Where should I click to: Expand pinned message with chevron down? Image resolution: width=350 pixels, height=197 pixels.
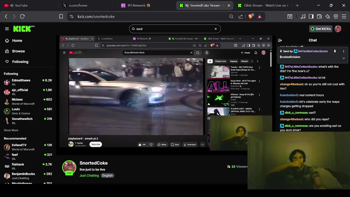pyautogui.click(x=344, y=58)
